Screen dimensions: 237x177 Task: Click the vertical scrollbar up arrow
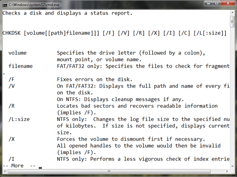pos(233,12)
